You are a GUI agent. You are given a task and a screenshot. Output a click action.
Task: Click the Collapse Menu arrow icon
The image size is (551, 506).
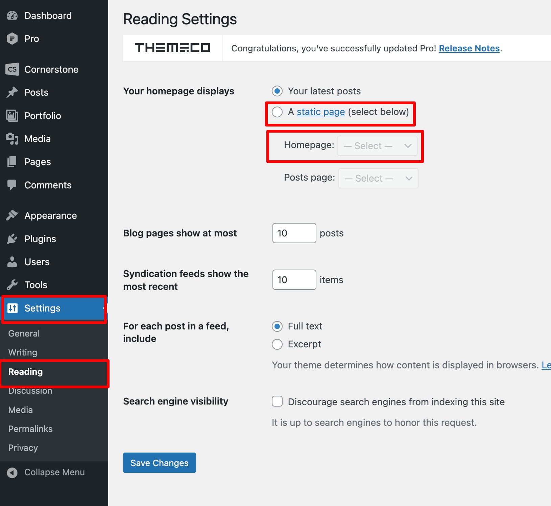point(12,473)
